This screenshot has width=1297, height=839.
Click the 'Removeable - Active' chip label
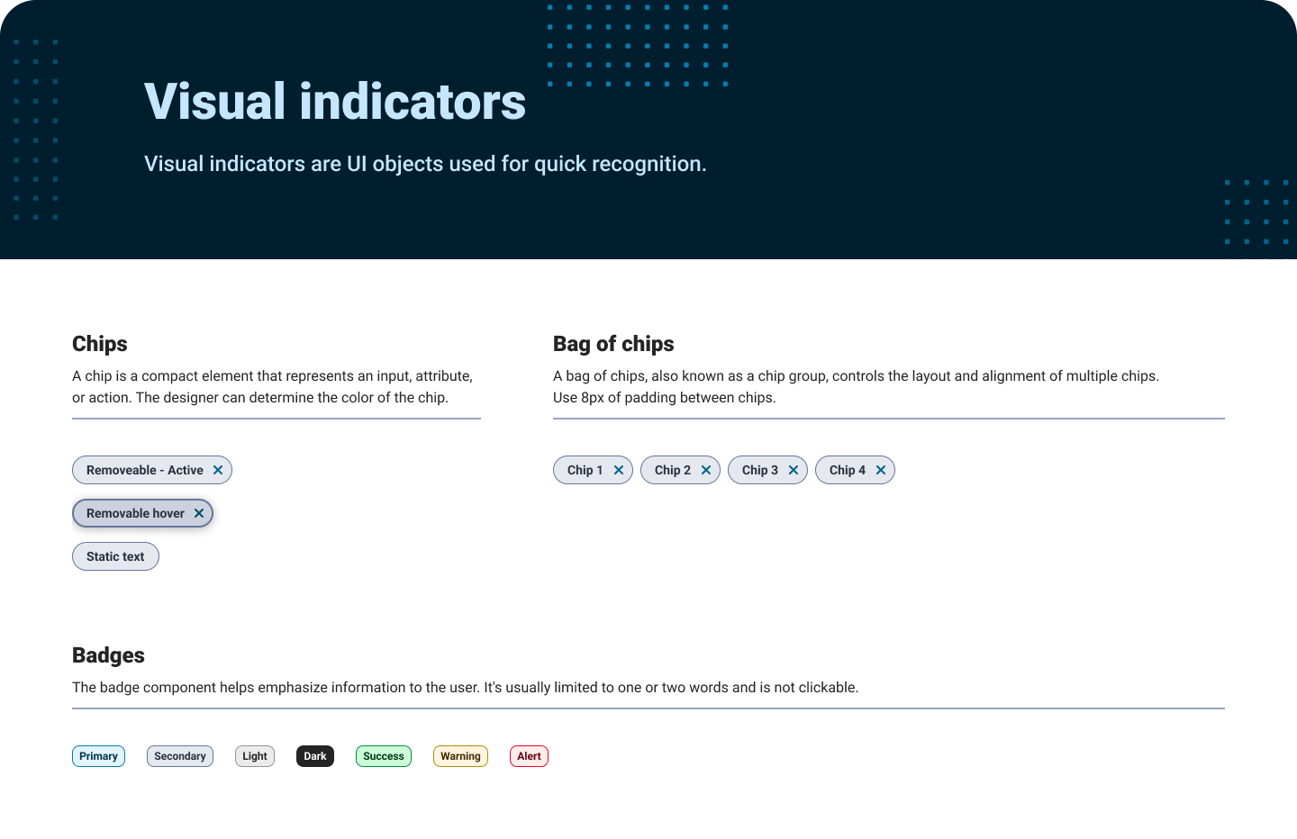pos(145,470)
